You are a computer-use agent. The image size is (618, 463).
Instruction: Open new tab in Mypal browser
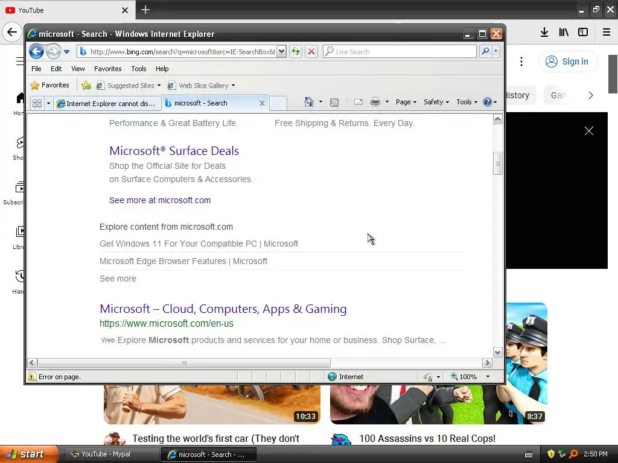pyautogui.click(x=145, y=10)
